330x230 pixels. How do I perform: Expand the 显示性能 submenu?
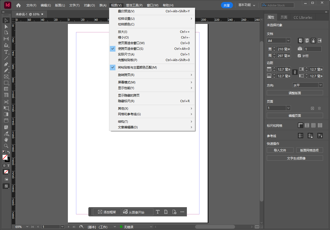point(152,88)
